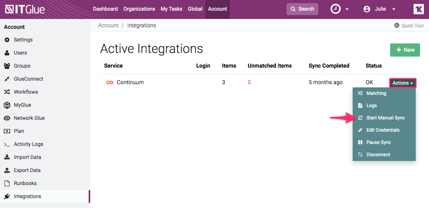Click the Integrations plug icon
The width and height of the screenshot is (429, 208).
tap(7, 197)
